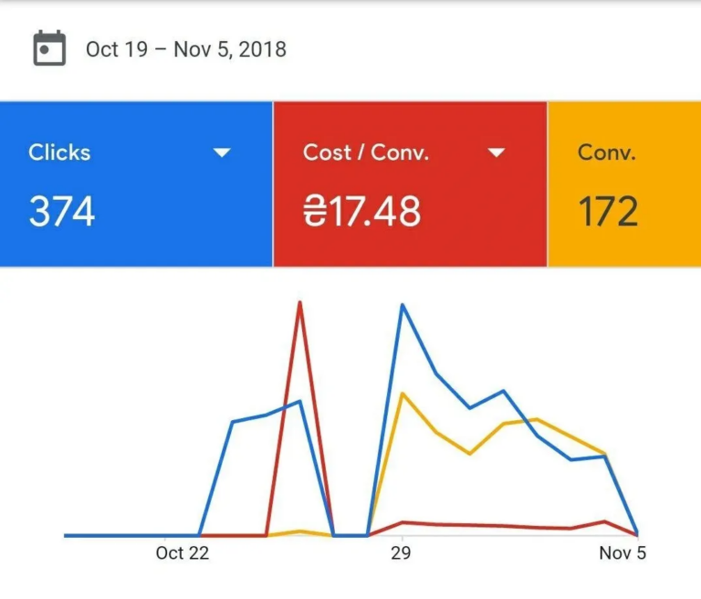701x599 pixels.
Task: Click the Cost / Conv. label text
Action: click(x=366, y=152)
